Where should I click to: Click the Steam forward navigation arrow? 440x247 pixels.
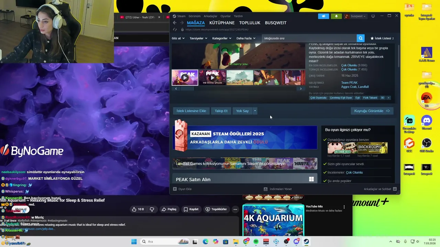pyautogui.click(x=181, y=23)
